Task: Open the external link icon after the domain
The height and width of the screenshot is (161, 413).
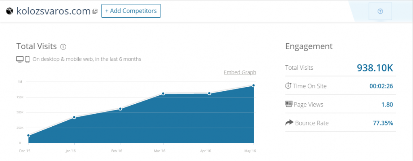Action: tap(95, 11)
